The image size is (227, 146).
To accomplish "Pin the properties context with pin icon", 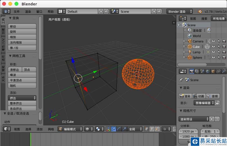I will 181,80.
